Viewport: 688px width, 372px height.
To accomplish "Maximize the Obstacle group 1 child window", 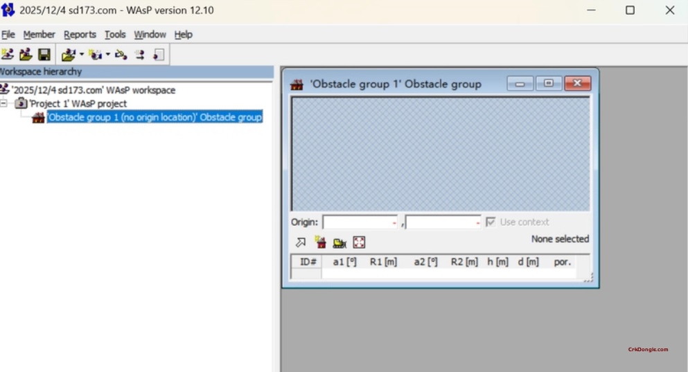I will coord(549,83).
